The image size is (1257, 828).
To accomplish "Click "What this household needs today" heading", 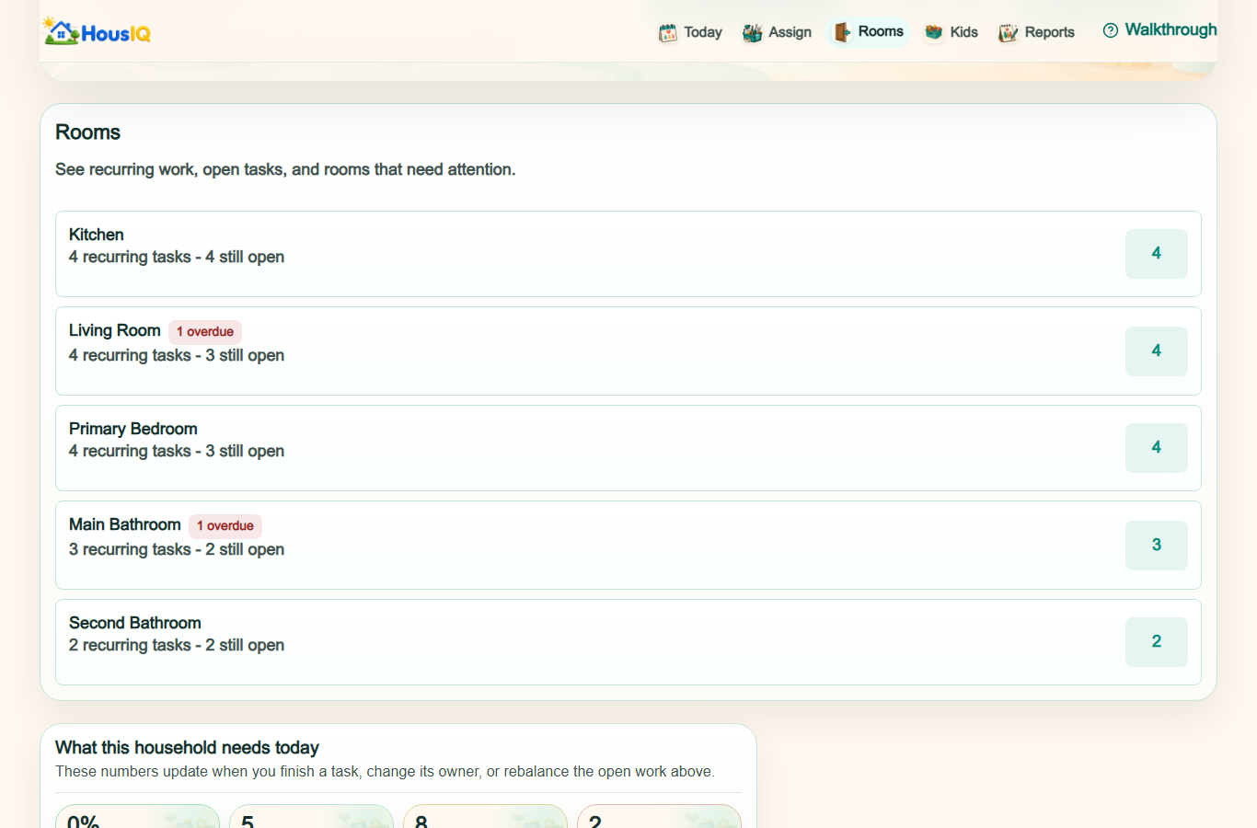I will [188, 748].
